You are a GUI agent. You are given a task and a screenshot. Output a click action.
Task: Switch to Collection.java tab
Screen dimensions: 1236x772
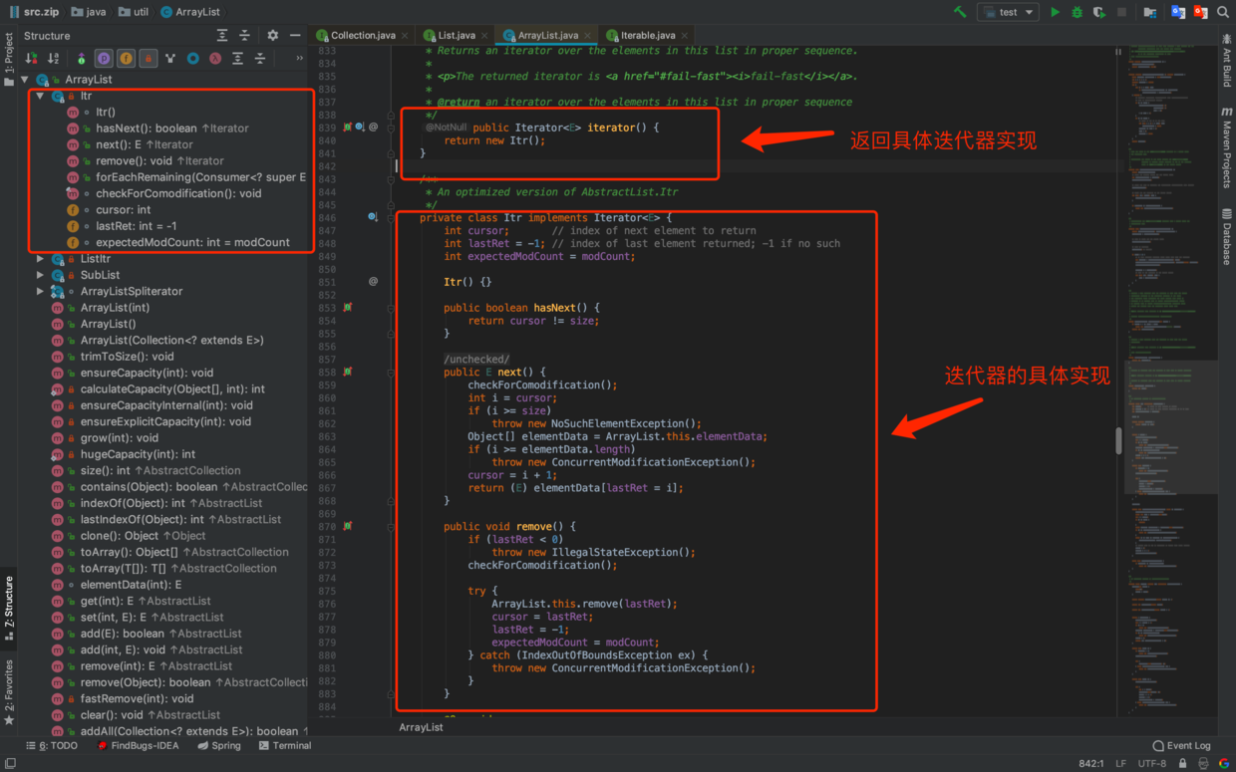click(x=363, y=35)
